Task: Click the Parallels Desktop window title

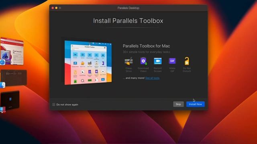Action: (128, 8)
